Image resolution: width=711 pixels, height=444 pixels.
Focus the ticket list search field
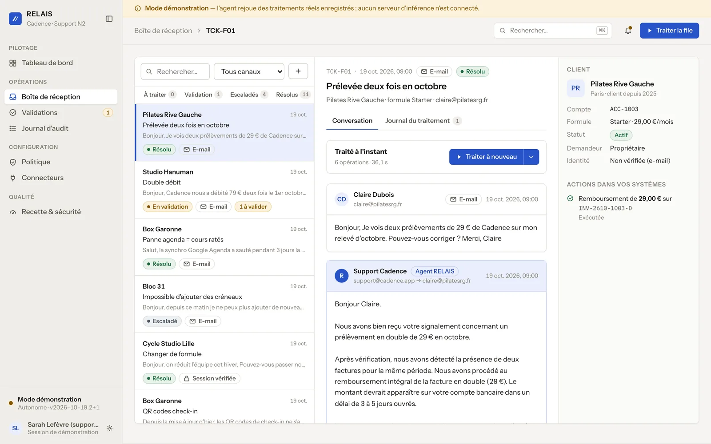[175, 71]
